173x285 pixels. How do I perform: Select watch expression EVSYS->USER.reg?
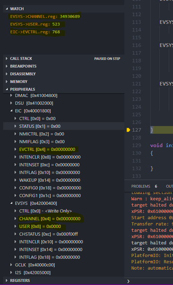tap(35, 24)
